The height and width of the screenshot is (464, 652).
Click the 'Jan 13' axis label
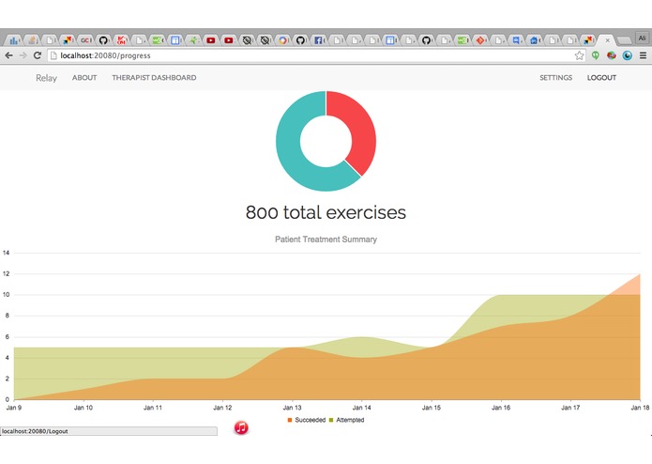click(293, 408)
